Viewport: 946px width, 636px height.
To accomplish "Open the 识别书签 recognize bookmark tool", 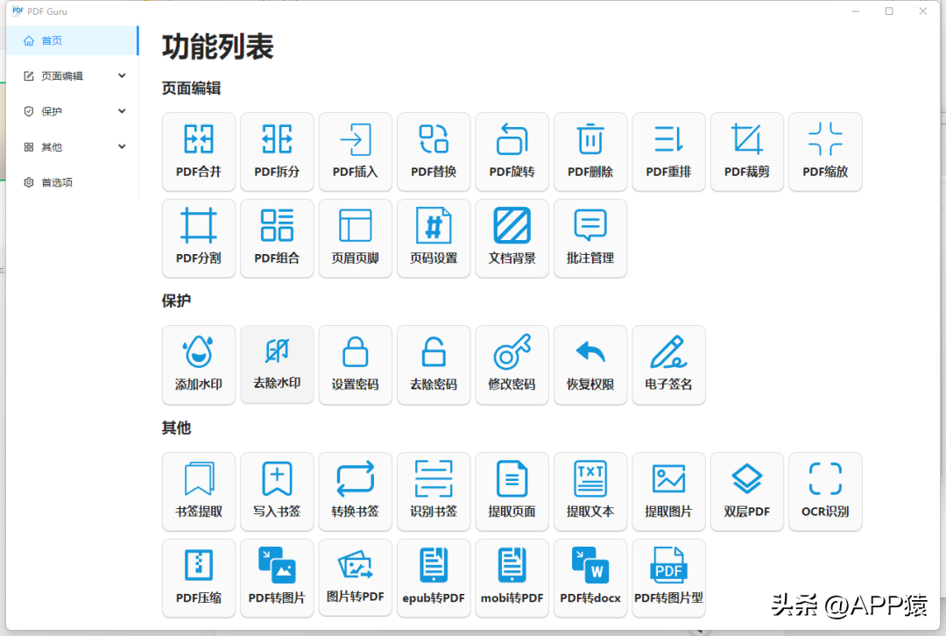I will click(434, 491).
